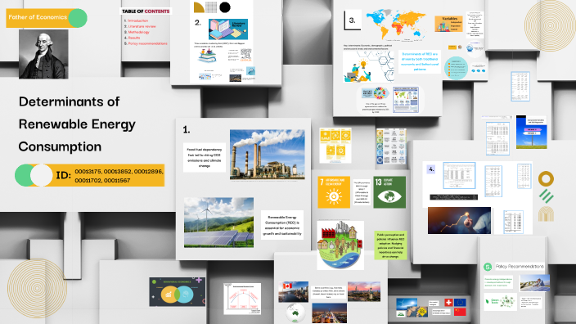Open the Adam Smith portrait image

point(43,54)
